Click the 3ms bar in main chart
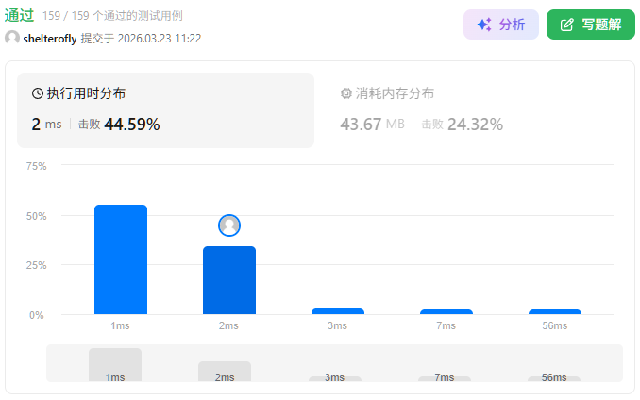 (x=338, y=311)
